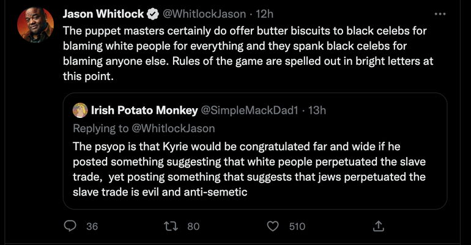
Task: Open the three-dot more options menu
Action: click(x=439, y=13)
